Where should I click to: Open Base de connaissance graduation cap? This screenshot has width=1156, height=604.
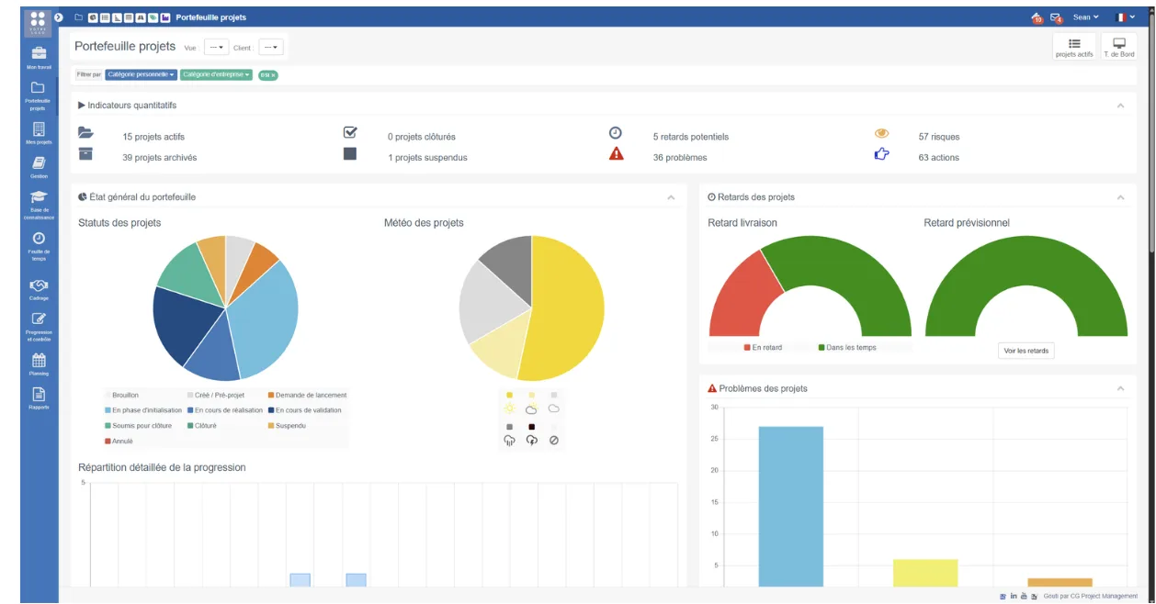click(39, 196)
